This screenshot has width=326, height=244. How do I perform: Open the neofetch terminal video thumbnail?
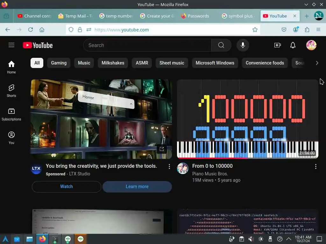247,221
